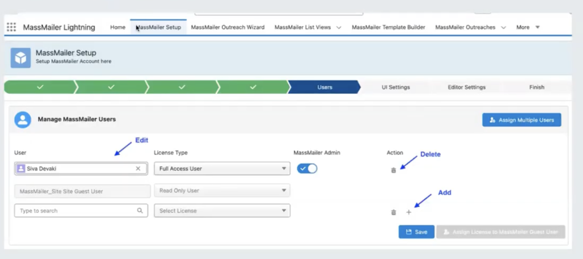Click the second completed green step
Viewport: 583px width, 259px height.
pyautogui.click(x=111, y=87)
